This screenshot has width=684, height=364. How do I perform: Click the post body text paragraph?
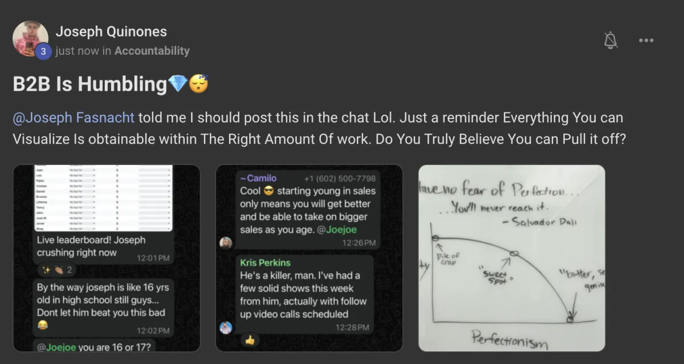tap(319, 128)
